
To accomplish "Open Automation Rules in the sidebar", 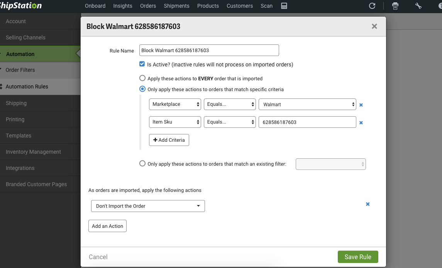I will point(40,87).
